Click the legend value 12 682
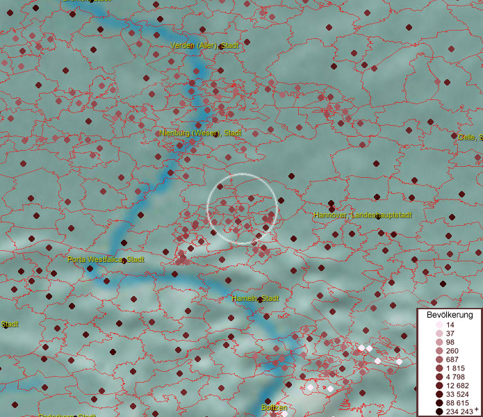The width and height of the screenshot is (483, 417). [x=457, y=386]
